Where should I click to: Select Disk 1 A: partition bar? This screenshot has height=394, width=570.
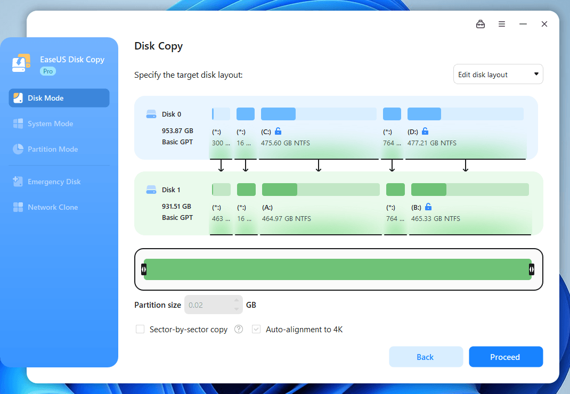(x=321, y=190)
